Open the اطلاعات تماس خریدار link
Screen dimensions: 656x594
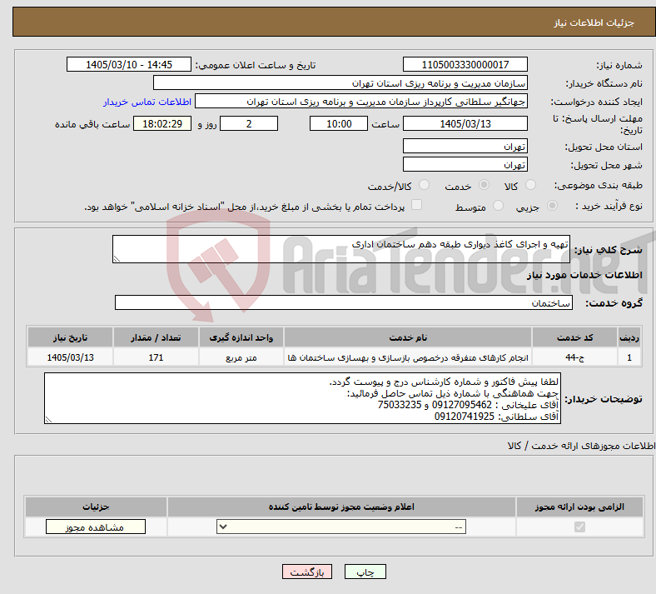point(147,102)
